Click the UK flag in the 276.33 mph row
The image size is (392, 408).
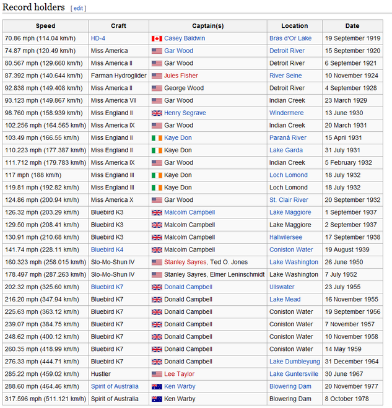coord(157,362)
